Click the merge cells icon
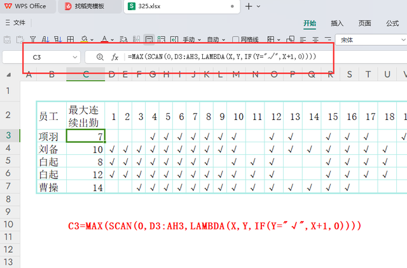The image size is (407, 268). pos(290,39)
